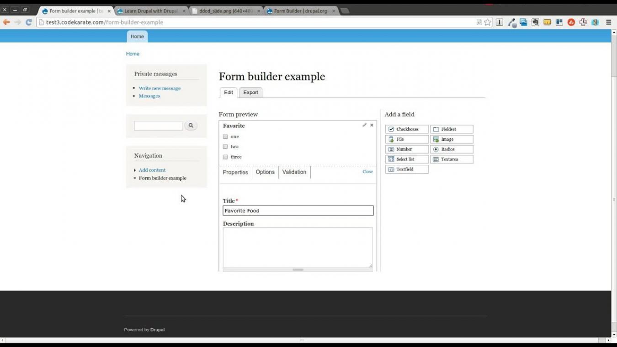
Task: Open the StumbleUpon extension icon
Action: [571, 22]
